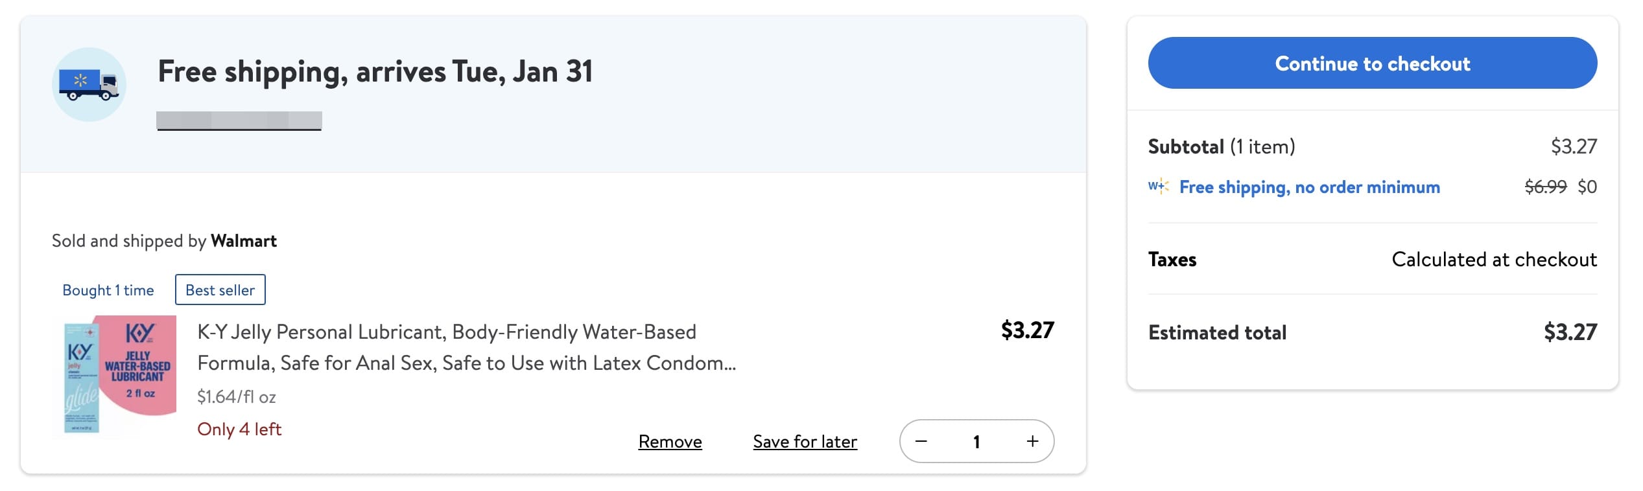Click the Only 4 left stock notice

tap(239, 429)
